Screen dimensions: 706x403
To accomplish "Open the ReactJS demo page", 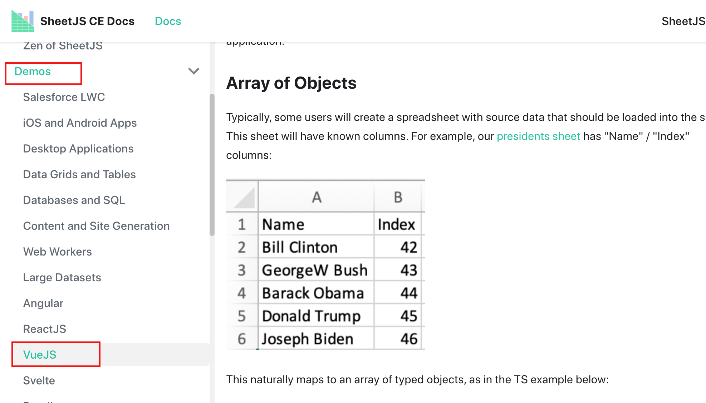I will click(x=44, y=329).
